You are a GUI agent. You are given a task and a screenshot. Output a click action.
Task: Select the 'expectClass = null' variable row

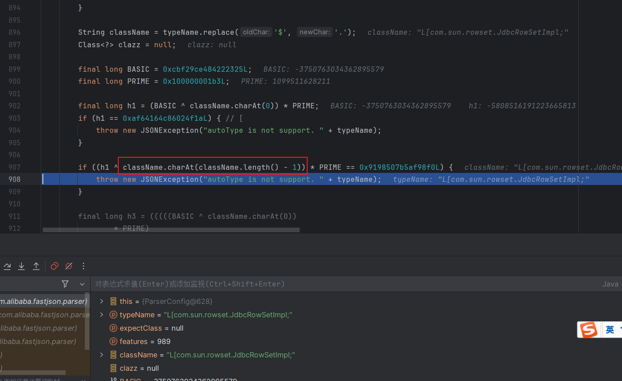[356, 328]
